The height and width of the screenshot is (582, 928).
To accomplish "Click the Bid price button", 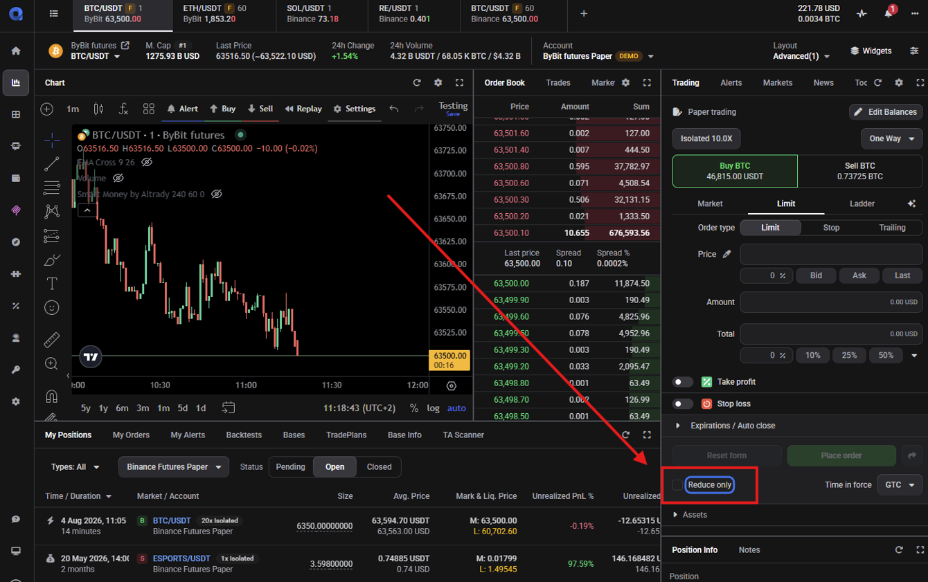I will point(816,275).
